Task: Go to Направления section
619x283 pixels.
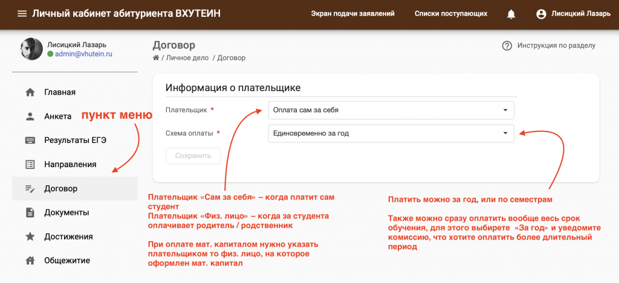Action: pyautogui.click(x=75, y=164)
